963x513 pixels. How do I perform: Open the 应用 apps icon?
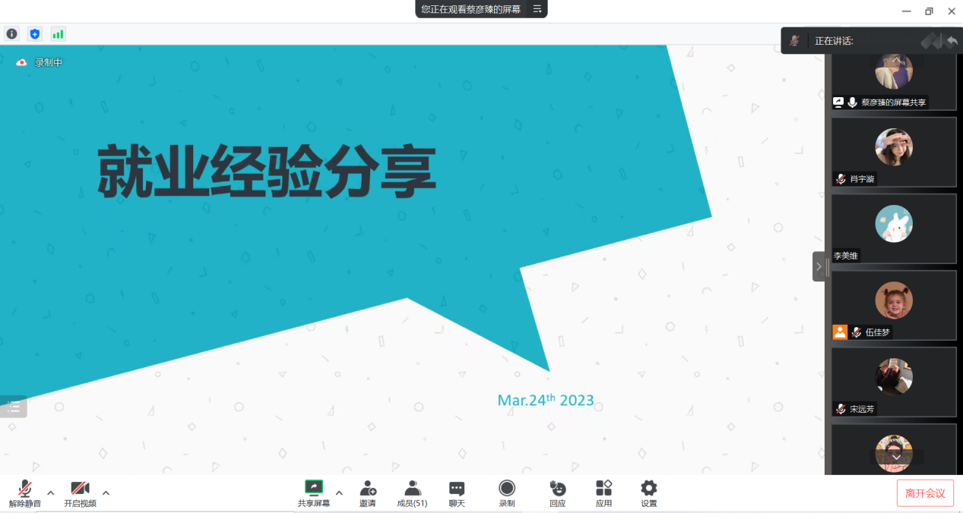[x=603, y=493]
